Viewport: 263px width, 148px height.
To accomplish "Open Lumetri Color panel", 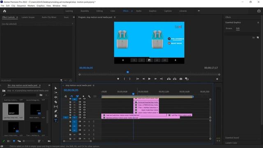I will point(231,143).
